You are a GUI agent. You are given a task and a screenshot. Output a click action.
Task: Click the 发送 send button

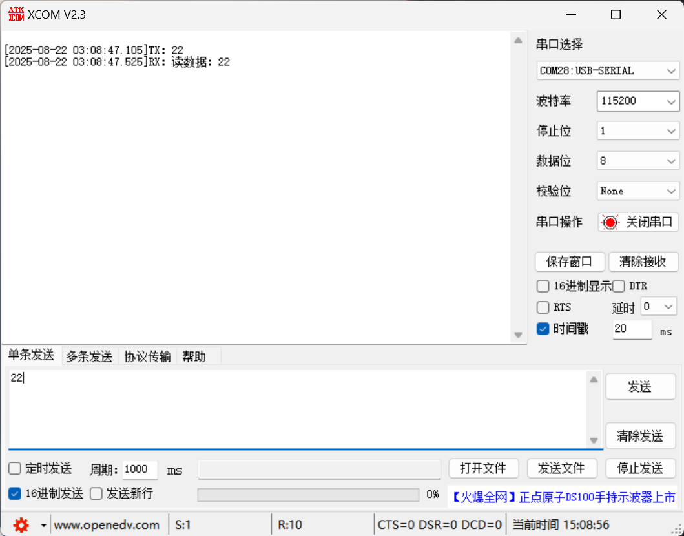pos(640,386)
